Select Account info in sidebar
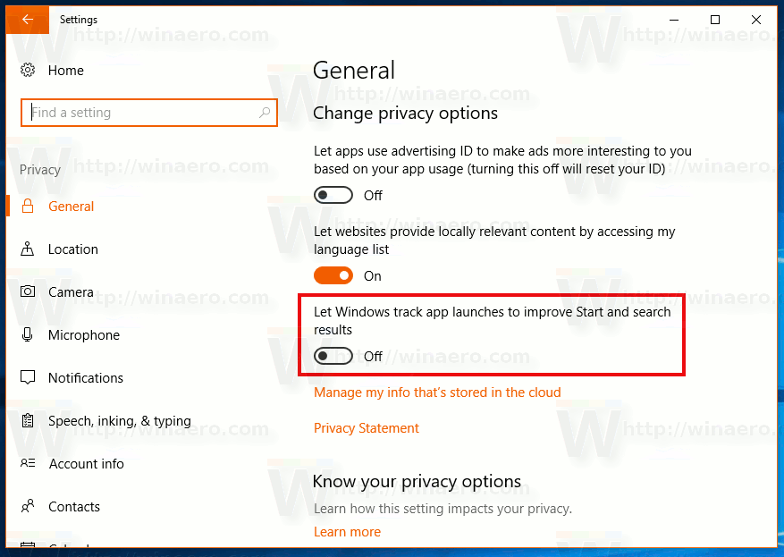 point(86,463)
